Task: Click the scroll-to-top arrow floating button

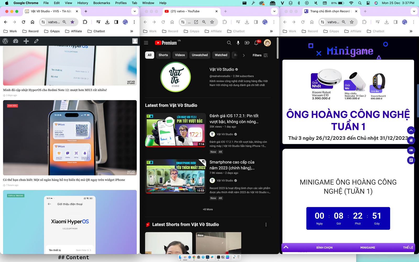Action: [x=411, y=130]
